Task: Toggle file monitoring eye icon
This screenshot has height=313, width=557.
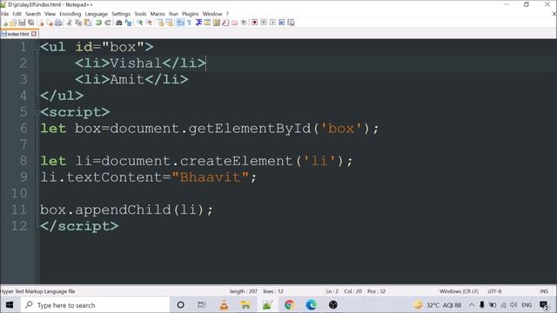Action: [x=244, y=23]
